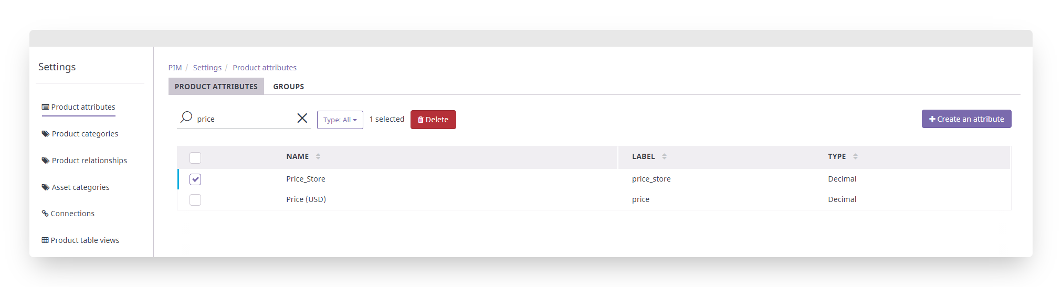1062x287 pixels.
Task: Check the Price (USD) row checkbox
Action: [195, 200]
